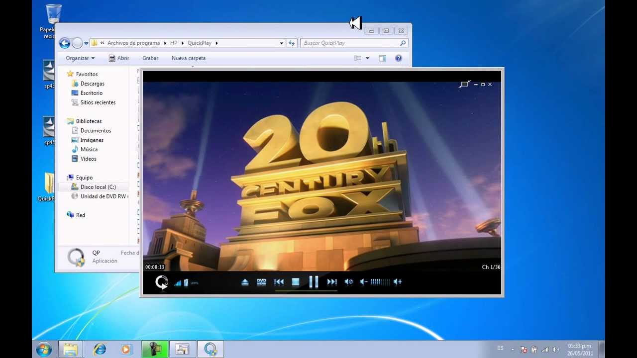Stop DVD playback
Screen dimensions: 637x358
(296, 282)
